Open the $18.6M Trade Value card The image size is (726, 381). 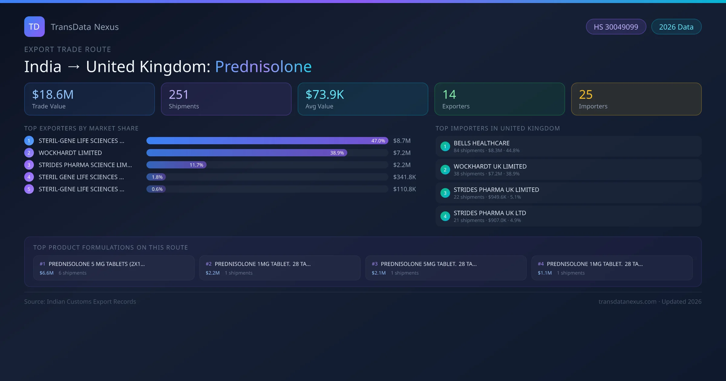pos(89,99)
